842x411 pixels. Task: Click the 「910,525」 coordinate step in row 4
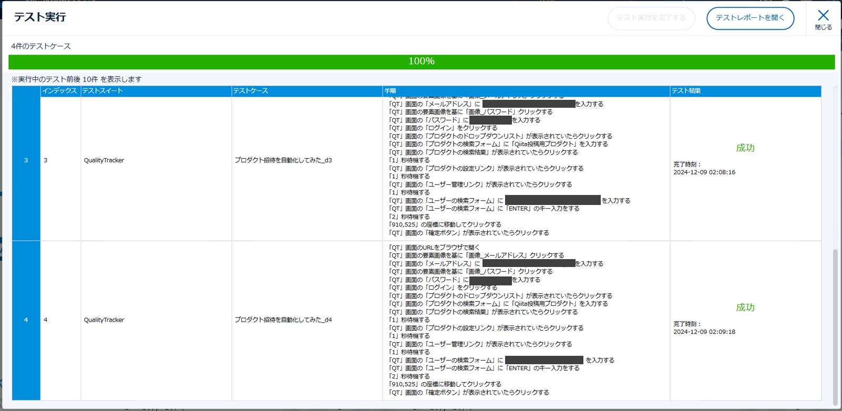tap(445, 384)
